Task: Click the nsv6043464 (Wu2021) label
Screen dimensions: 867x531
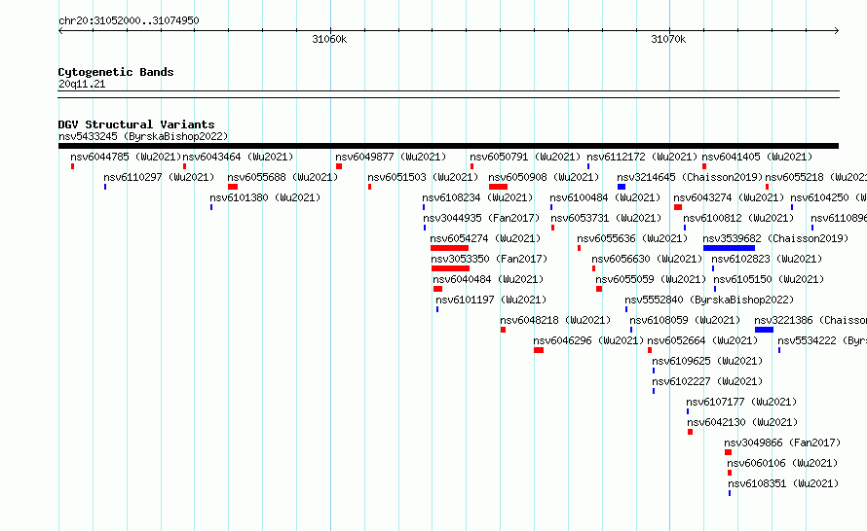Action: pyautogui.click(x=238, y=157)
